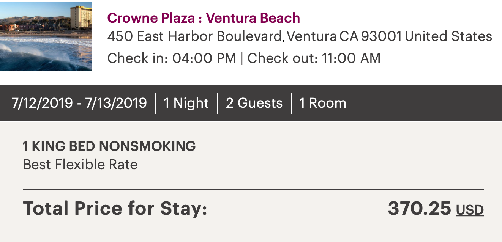Click the Crowne Plaza : Ventura Beach hotel name

coord(204,18)
